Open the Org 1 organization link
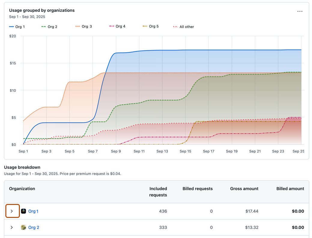 pyautogui.click(x=34, y=211)
